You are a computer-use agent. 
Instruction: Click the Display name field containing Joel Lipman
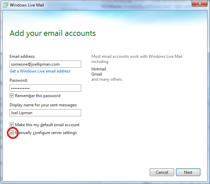pyautogui.click(x=45, y=113)
